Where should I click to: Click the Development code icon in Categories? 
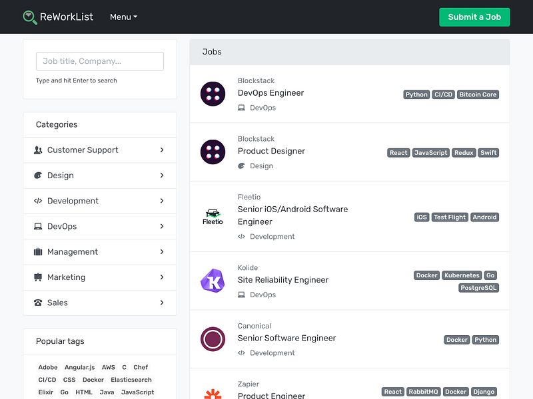(38, 201)
